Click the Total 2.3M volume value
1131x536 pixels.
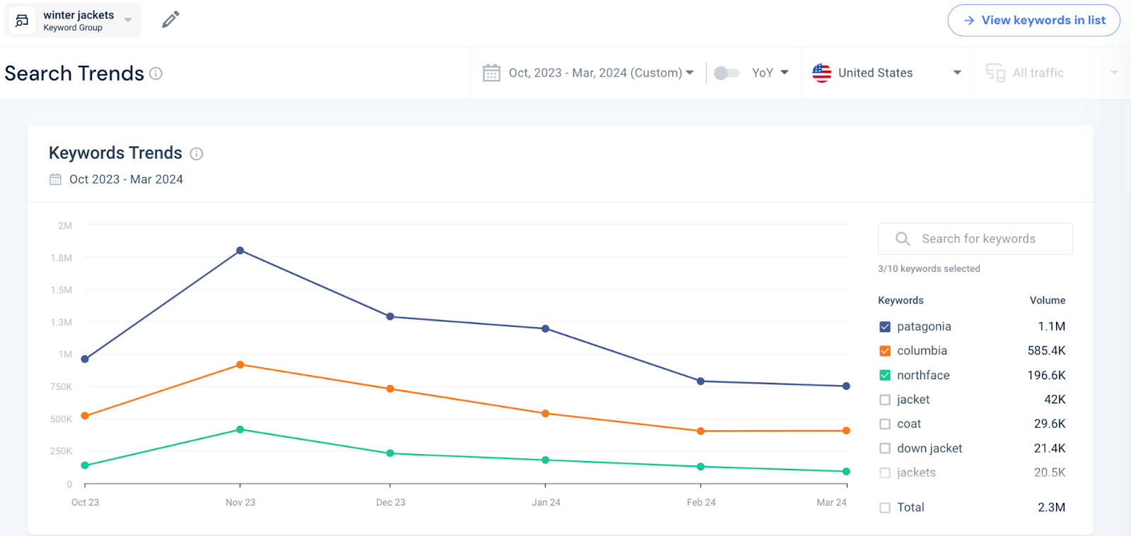tap(1051, 507)
